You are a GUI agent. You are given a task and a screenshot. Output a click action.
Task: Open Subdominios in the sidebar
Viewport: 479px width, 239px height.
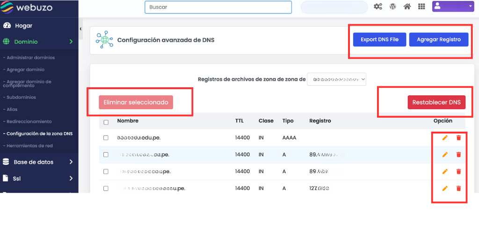(x=21, y=97)
